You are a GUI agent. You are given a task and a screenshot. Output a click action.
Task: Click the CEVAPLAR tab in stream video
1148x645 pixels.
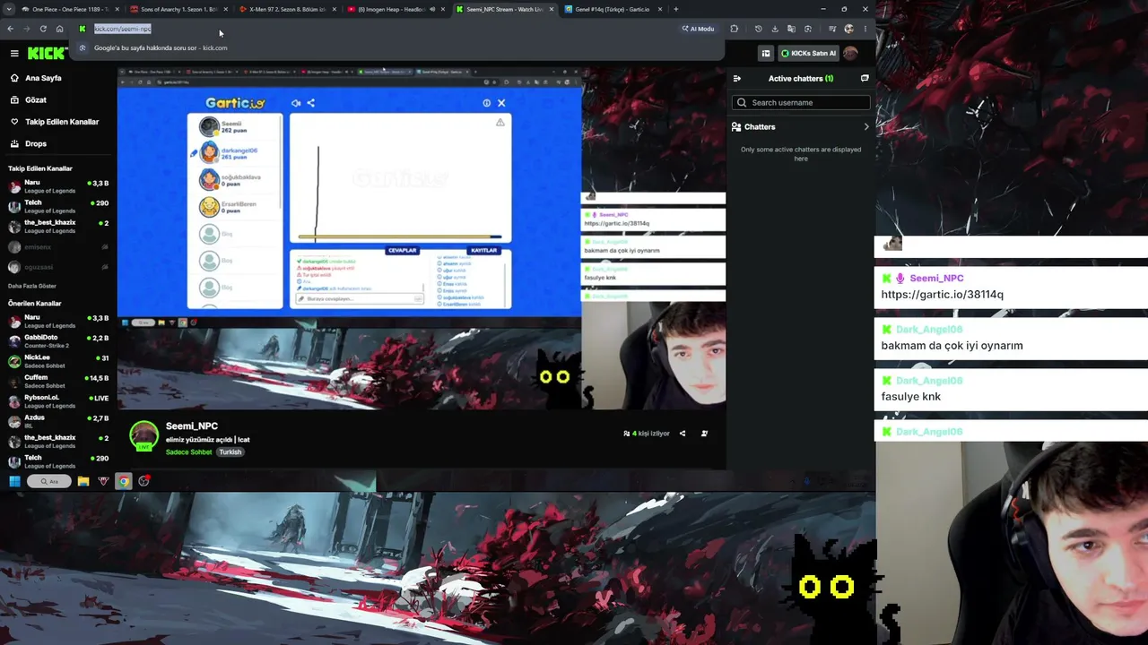402,250
